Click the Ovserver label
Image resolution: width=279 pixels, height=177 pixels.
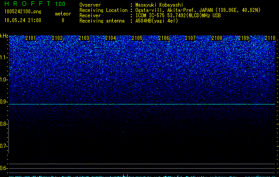(90, 5)
